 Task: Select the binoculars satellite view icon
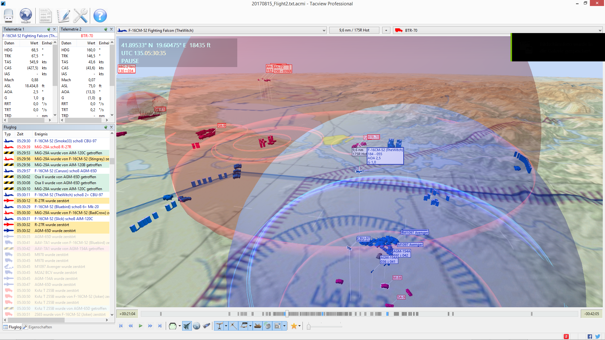click(206, 326)
